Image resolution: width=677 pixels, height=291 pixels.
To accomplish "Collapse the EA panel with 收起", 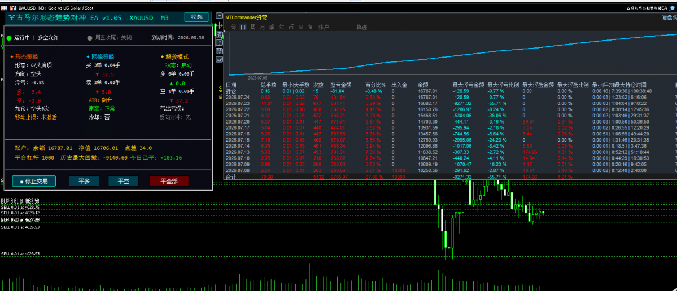I will coord(197,17).
